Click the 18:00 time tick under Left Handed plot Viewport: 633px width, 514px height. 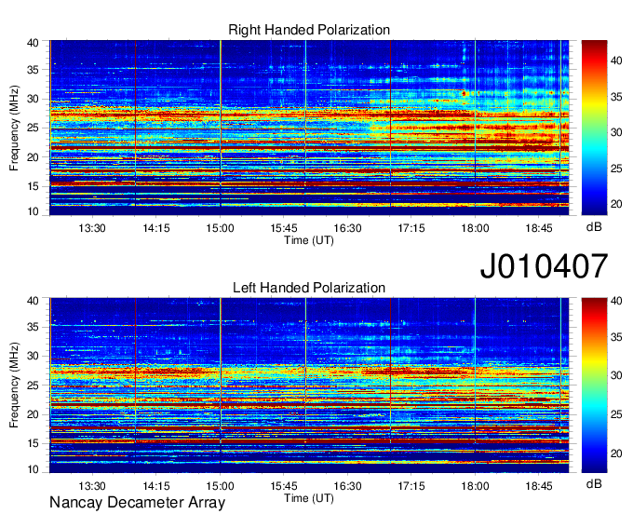475,486
